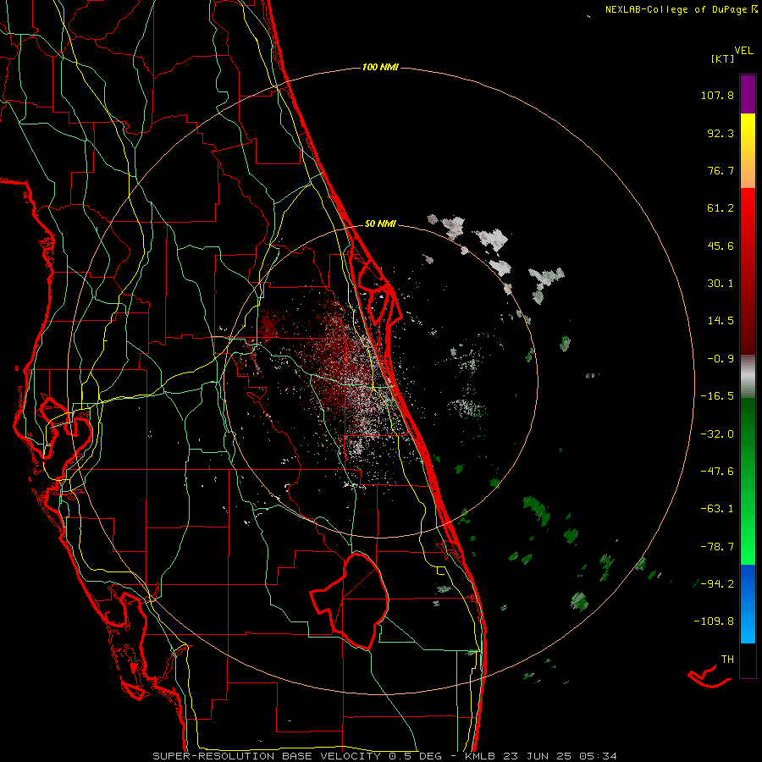Select the -0.9 scale value
Viewport: 762px width, 762px height.
721,359
